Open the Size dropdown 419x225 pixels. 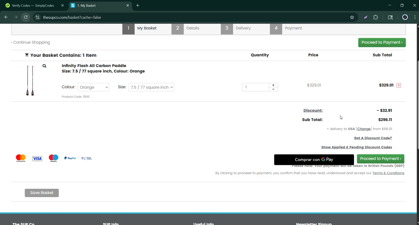pyautogui.click(x=151, y=87)
